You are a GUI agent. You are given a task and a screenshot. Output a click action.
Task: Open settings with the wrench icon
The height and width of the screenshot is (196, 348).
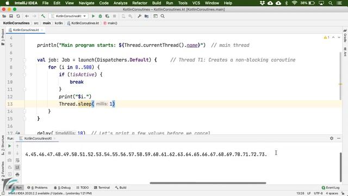(x=139, y=16)
